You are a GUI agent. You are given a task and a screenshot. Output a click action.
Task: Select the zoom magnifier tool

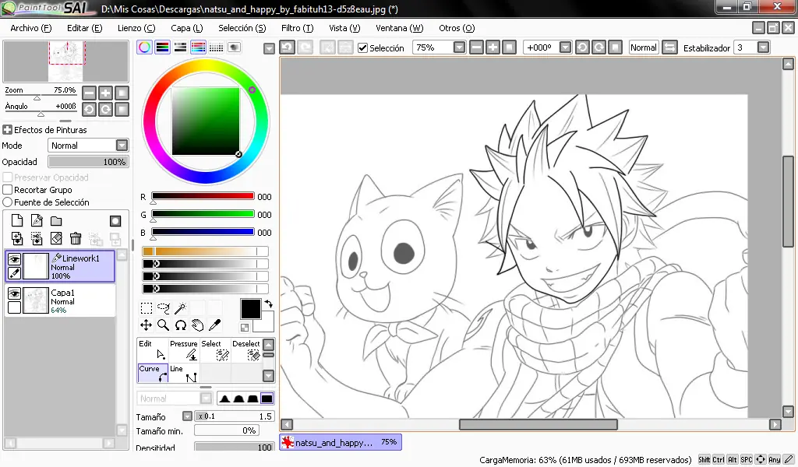pyautogui.click(x=164, y=325)
